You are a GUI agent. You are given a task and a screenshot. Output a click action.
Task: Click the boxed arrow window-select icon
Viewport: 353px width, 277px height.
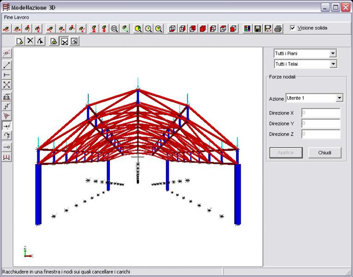[74, 41]
